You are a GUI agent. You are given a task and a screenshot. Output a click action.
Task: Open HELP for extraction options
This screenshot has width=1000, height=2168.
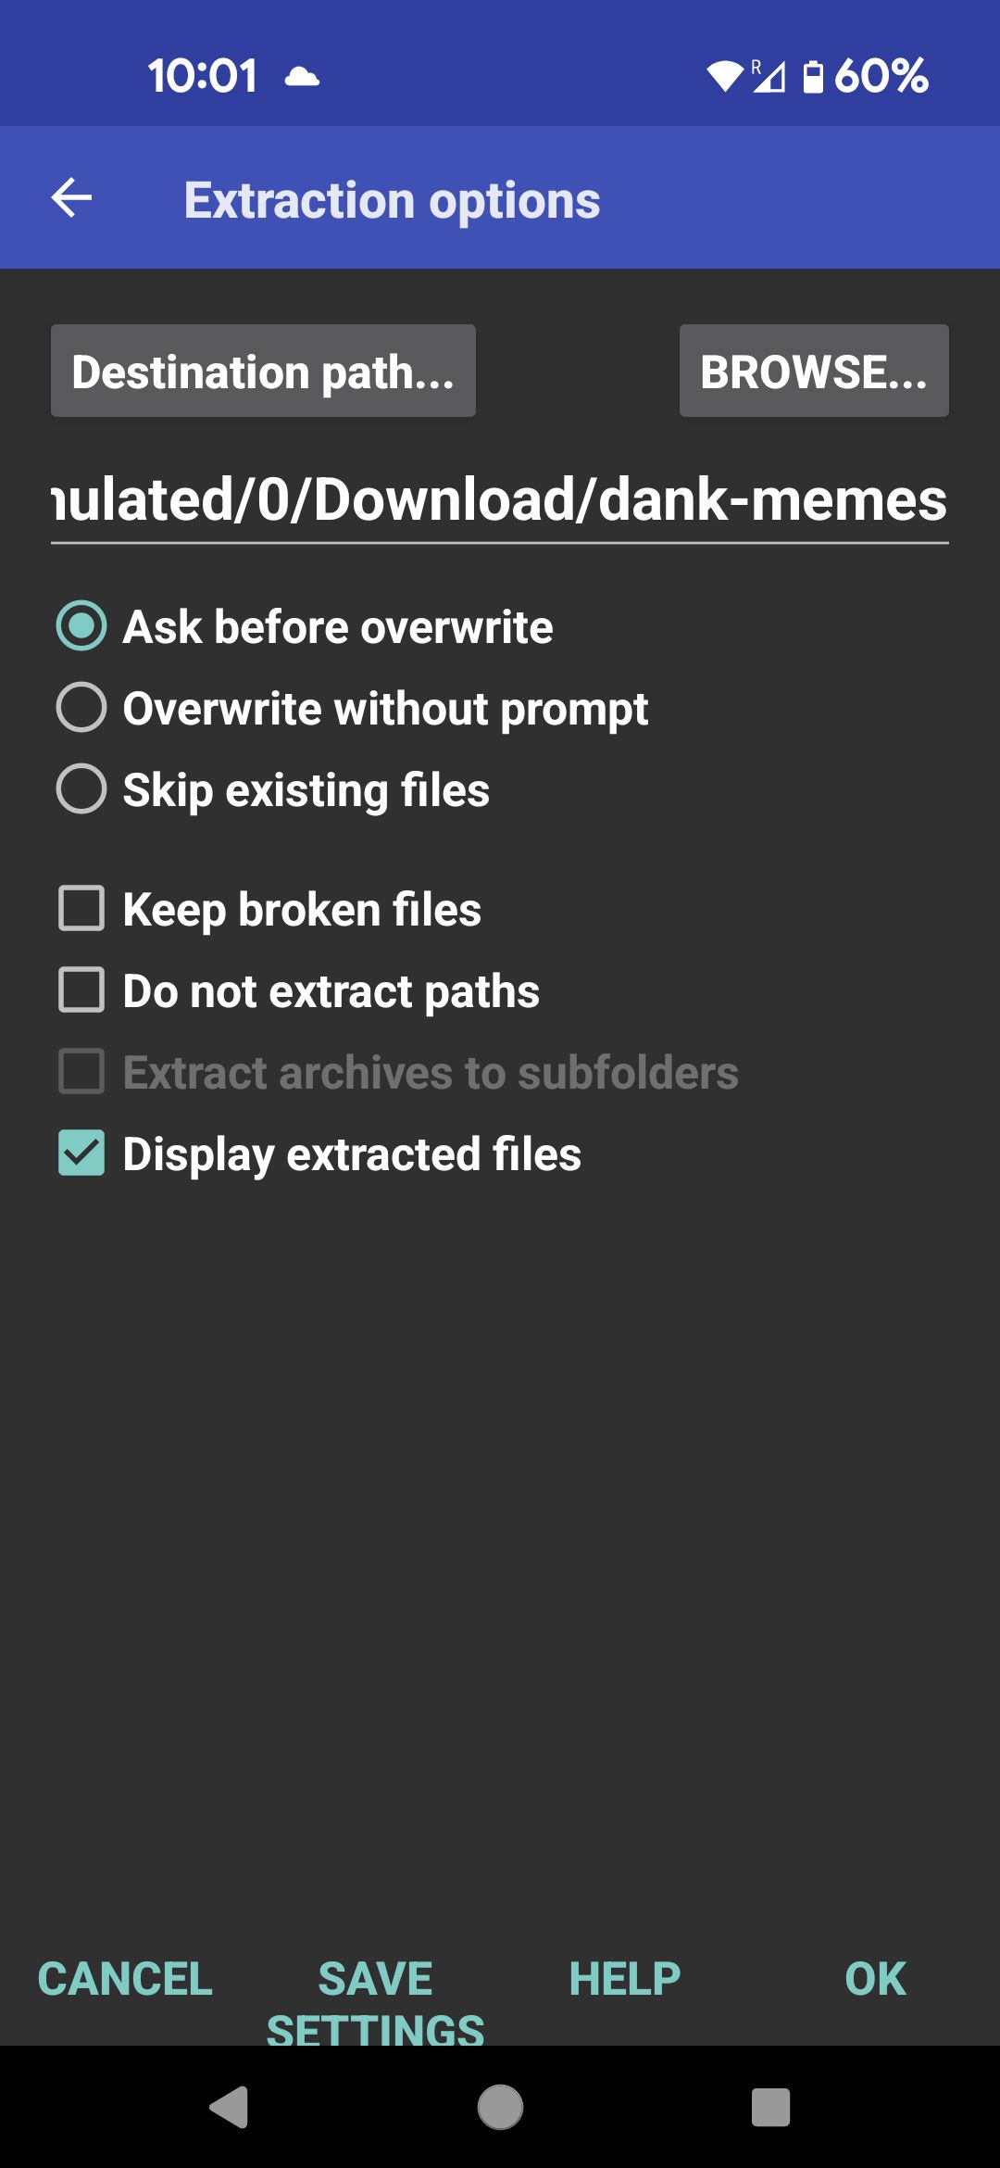(x=623, y=1978)
